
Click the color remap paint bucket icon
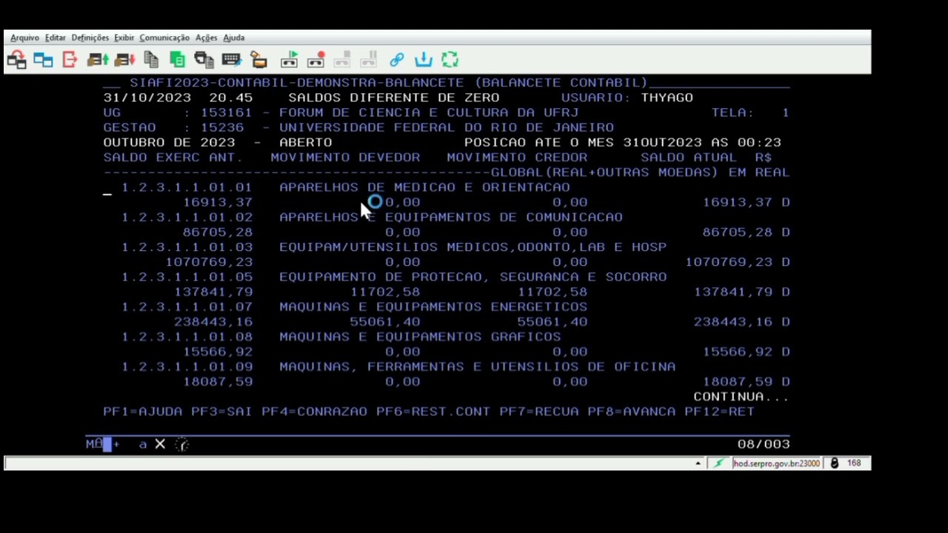tap(258, 60)
